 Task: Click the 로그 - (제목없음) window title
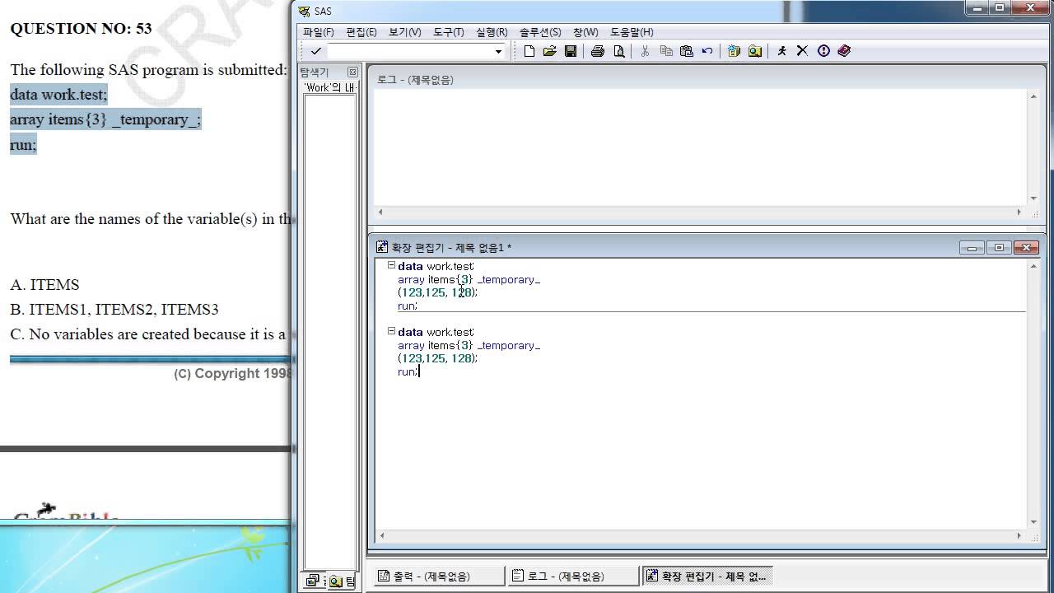coord(415,80)
